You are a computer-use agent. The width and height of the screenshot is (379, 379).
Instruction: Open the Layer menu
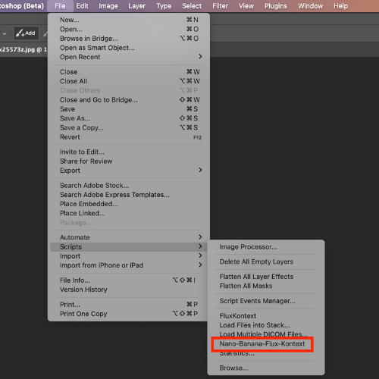136,6
